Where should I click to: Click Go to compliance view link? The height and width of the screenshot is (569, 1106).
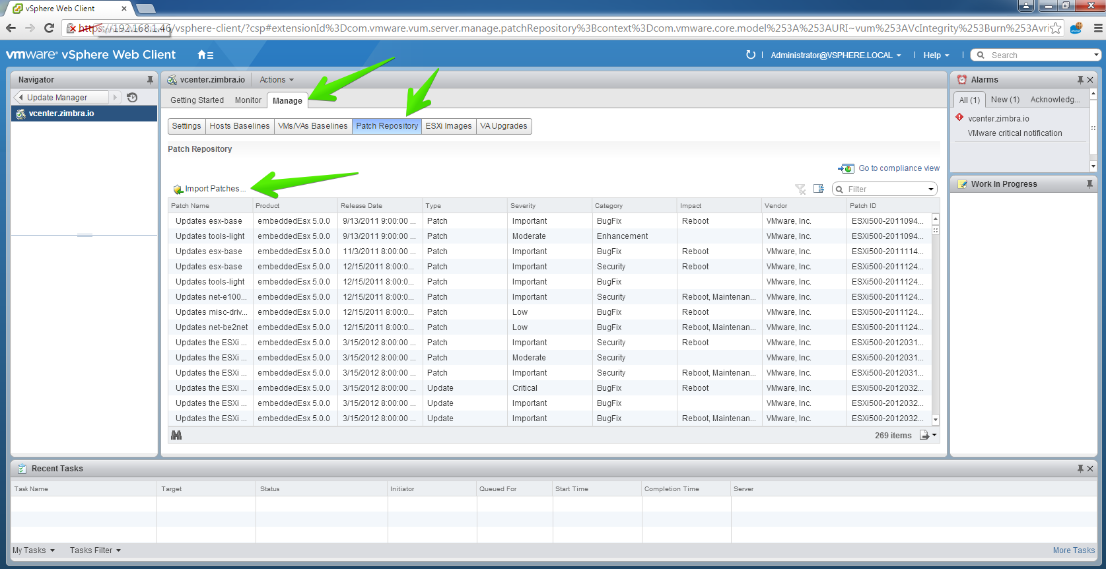click(899, 168)
